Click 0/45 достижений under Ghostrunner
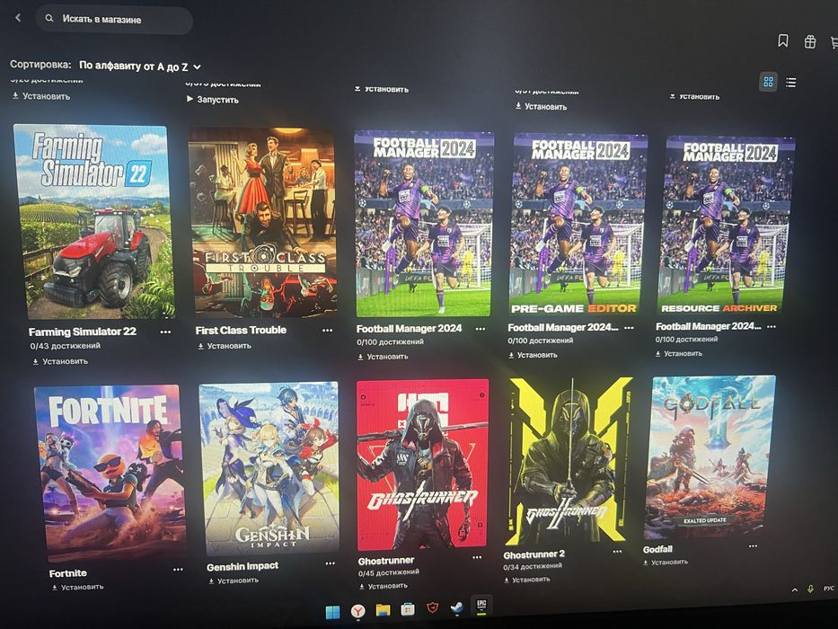 coord(389,573)
